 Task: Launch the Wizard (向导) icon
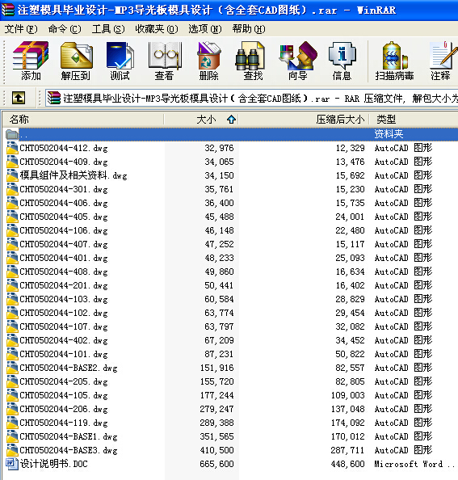tap(298, 61)
